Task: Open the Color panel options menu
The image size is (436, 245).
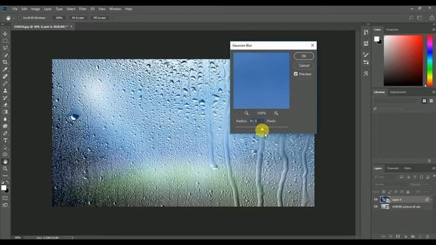Action: coord(433,29)
